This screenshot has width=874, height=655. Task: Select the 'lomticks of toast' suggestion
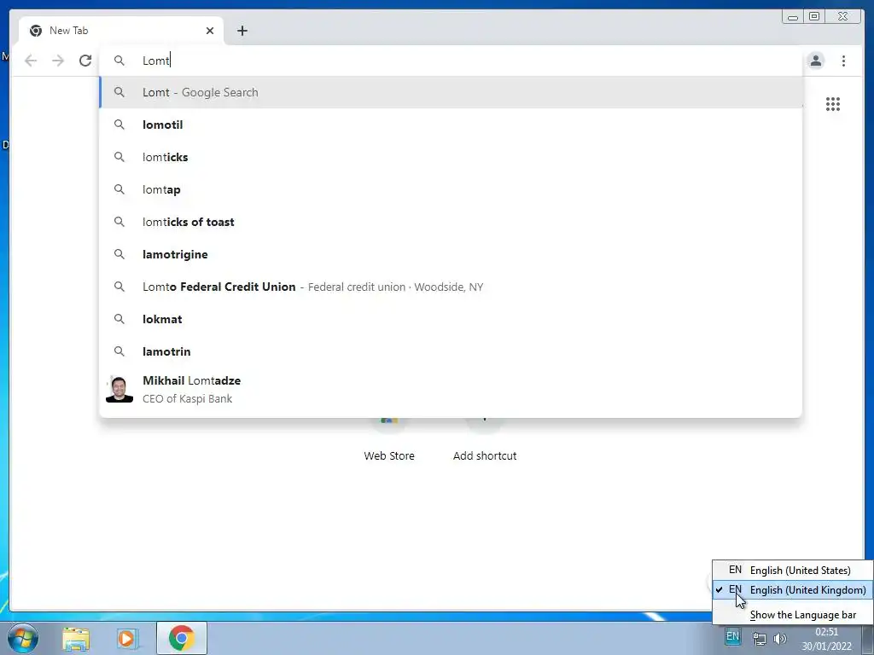pos(451,222)
